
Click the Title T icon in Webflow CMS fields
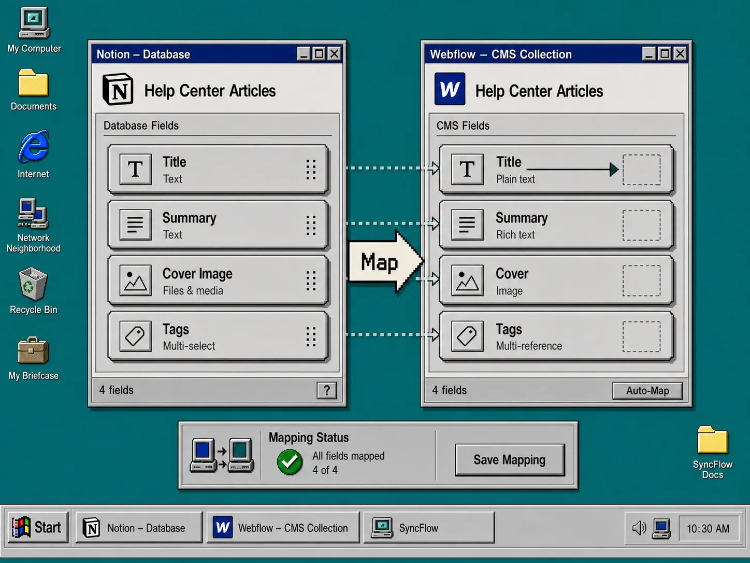coord(467,169)
